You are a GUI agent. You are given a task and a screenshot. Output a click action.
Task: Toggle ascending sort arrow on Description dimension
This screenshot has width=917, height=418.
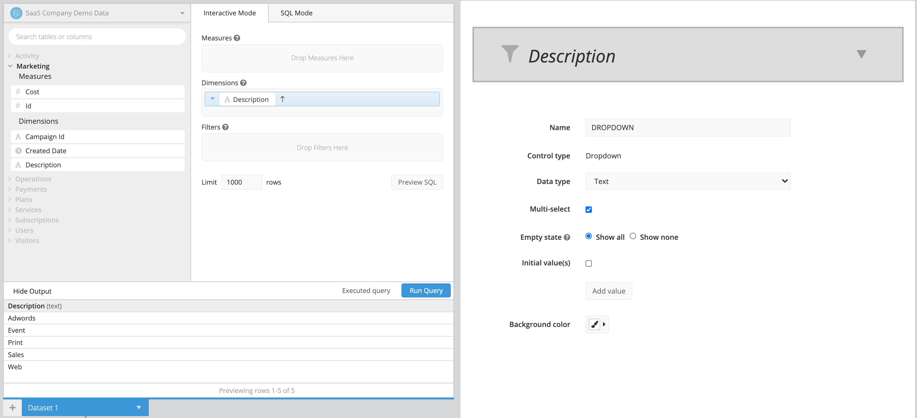pos(283,99)
